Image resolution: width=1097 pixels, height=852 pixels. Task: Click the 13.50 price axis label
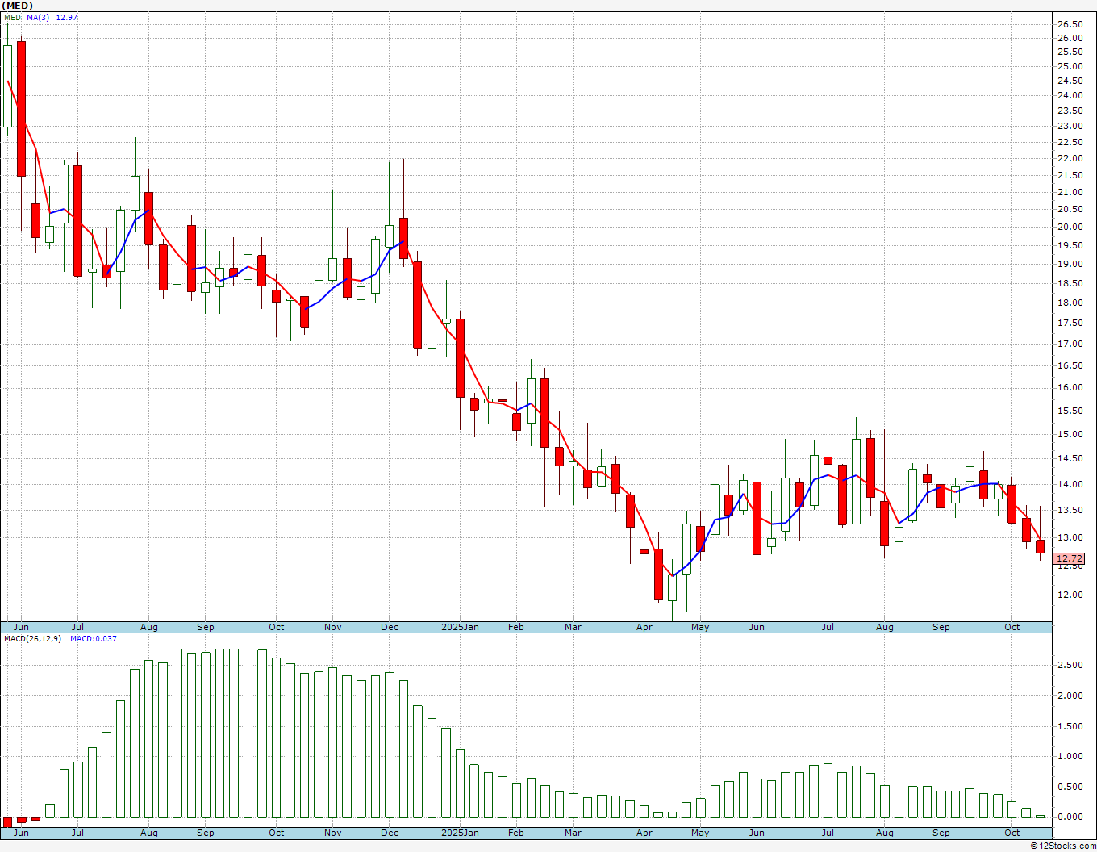(1070, 510)
